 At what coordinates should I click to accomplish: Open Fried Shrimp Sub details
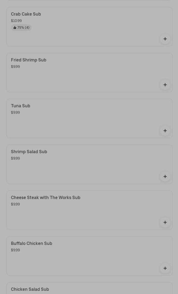pyautogui.click(x=29, y=60)
